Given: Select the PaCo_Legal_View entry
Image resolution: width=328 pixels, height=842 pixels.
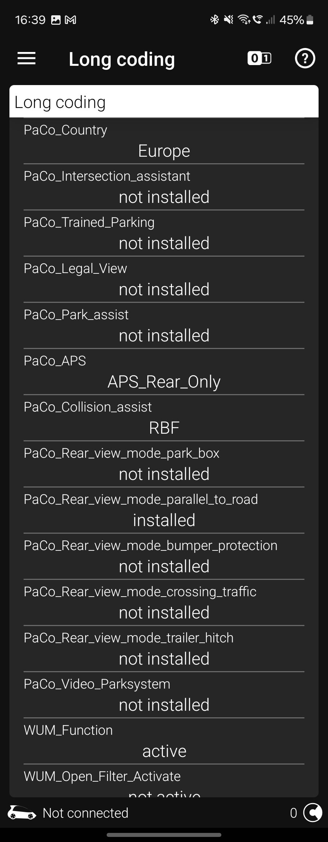Looking at the screenshot, I should [x=164, y=280].
